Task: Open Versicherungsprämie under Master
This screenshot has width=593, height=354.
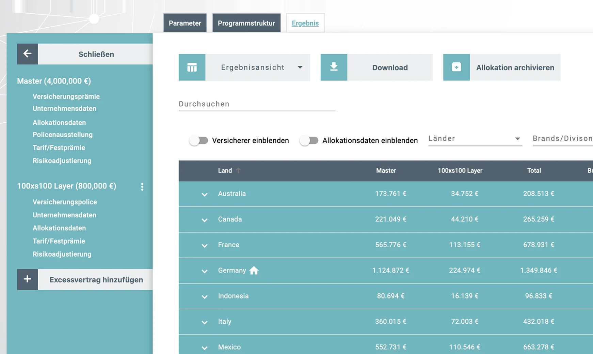Action: (66, 96)
